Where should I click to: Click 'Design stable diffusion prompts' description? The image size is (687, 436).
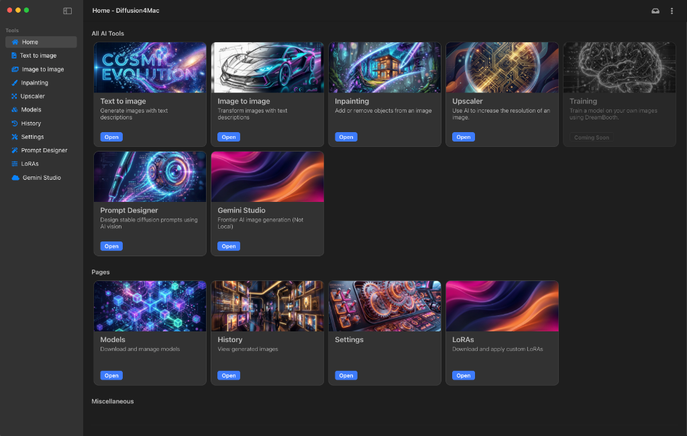149,223
